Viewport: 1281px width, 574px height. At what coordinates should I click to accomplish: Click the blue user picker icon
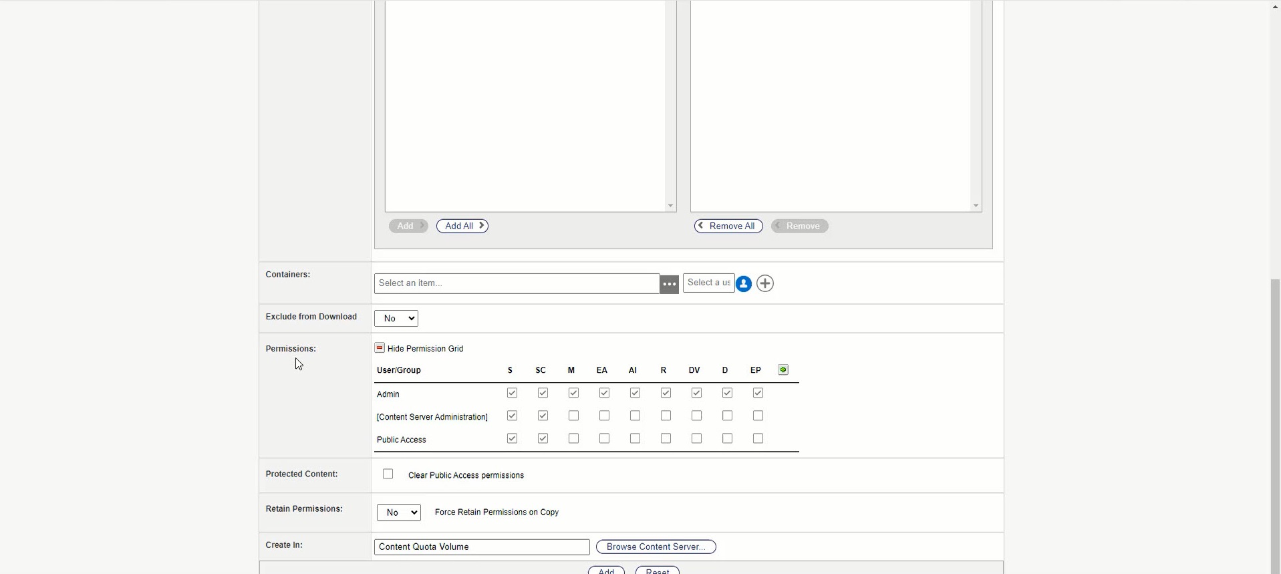click(744, 284)
